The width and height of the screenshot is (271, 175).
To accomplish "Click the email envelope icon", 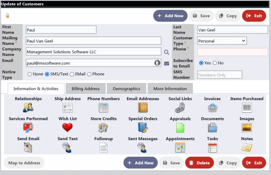I will point(167,63).
